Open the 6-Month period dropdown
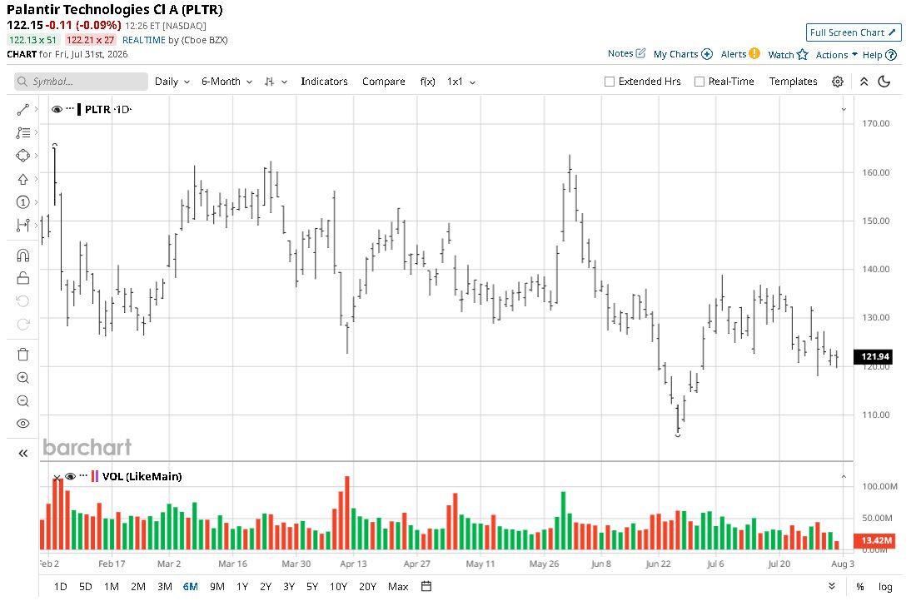This screenshot has height=601, width=916. [x=227, y=82]
